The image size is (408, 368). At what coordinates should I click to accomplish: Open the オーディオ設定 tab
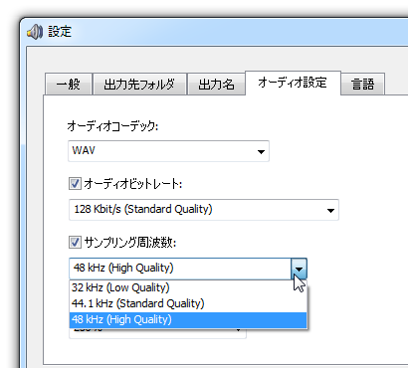293,83
